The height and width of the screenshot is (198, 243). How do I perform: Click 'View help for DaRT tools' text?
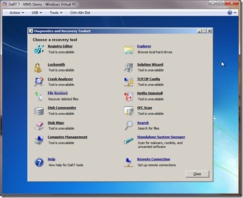[x=66, y=165]
